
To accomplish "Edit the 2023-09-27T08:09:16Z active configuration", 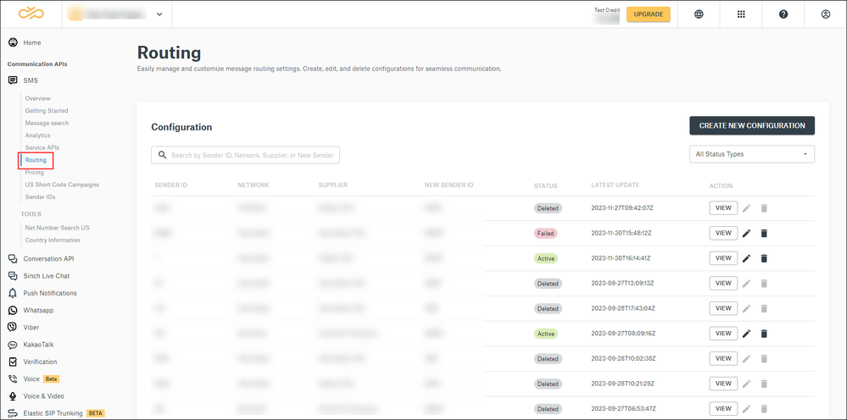I will (746, 334).
